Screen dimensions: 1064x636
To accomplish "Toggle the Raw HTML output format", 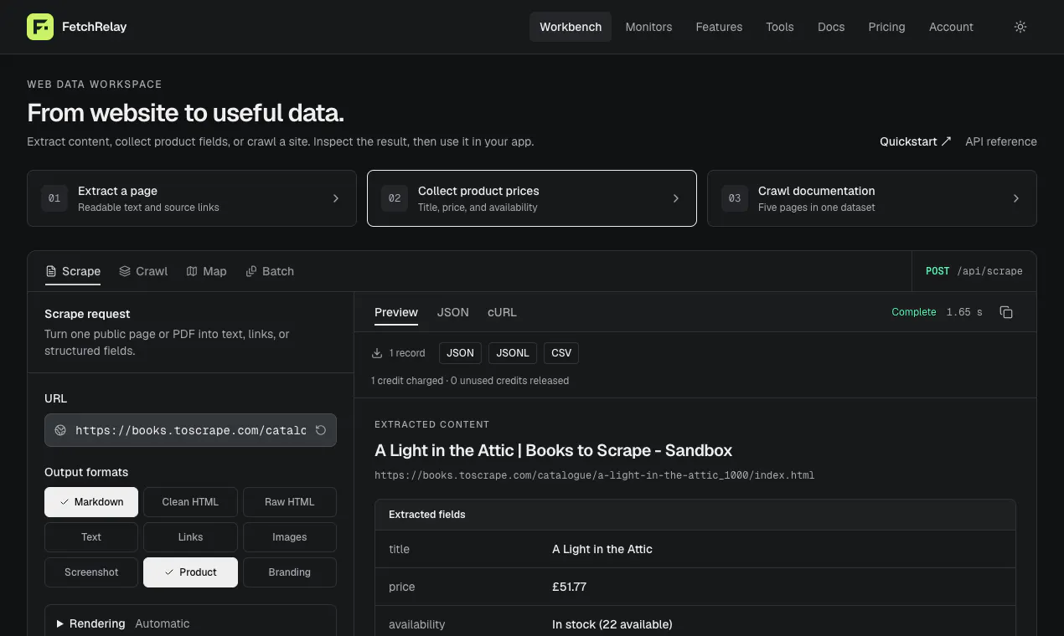I will [290, 502].
